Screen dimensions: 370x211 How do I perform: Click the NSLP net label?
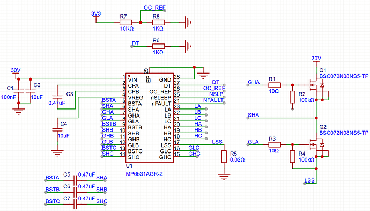[x=216, y=94]
